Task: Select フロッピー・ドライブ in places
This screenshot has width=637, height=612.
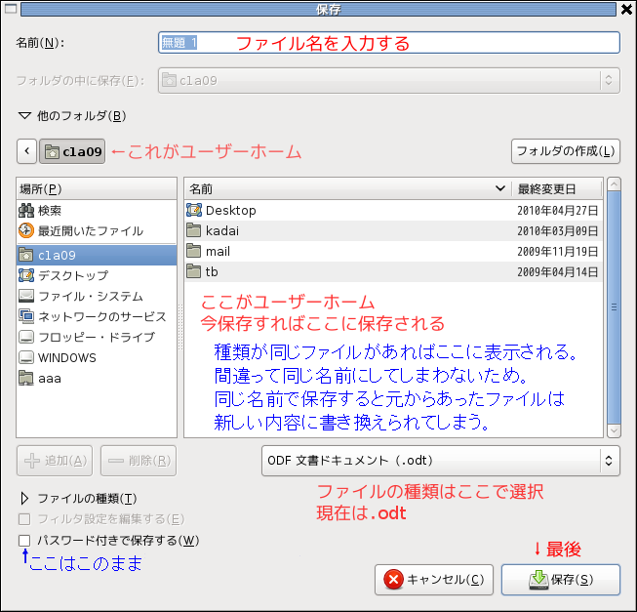Action: pos(97,337)
